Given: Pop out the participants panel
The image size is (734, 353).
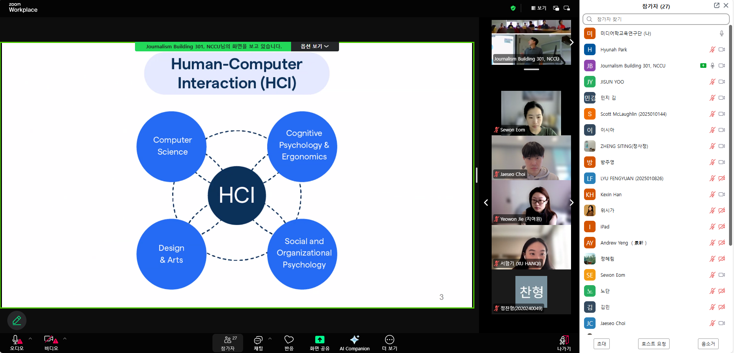Looking at the screenshot, I should pos(716,5).
